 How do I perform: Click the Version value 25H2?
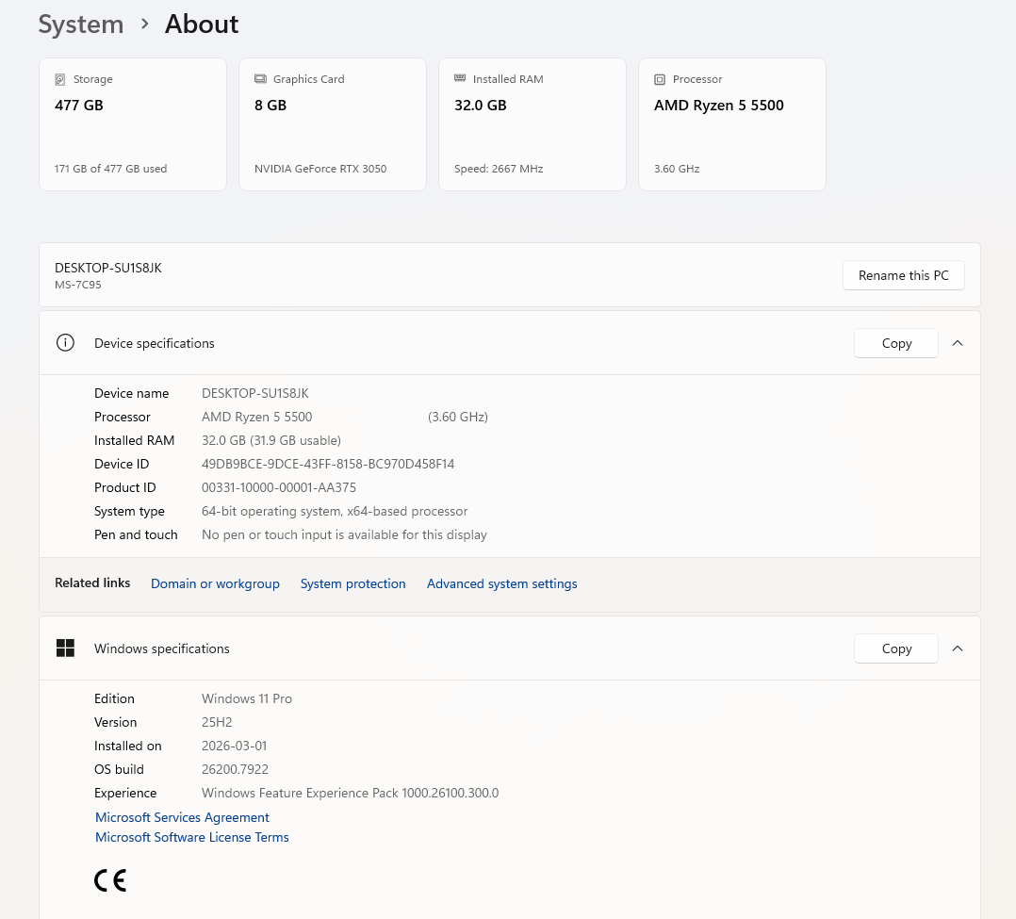217,722
